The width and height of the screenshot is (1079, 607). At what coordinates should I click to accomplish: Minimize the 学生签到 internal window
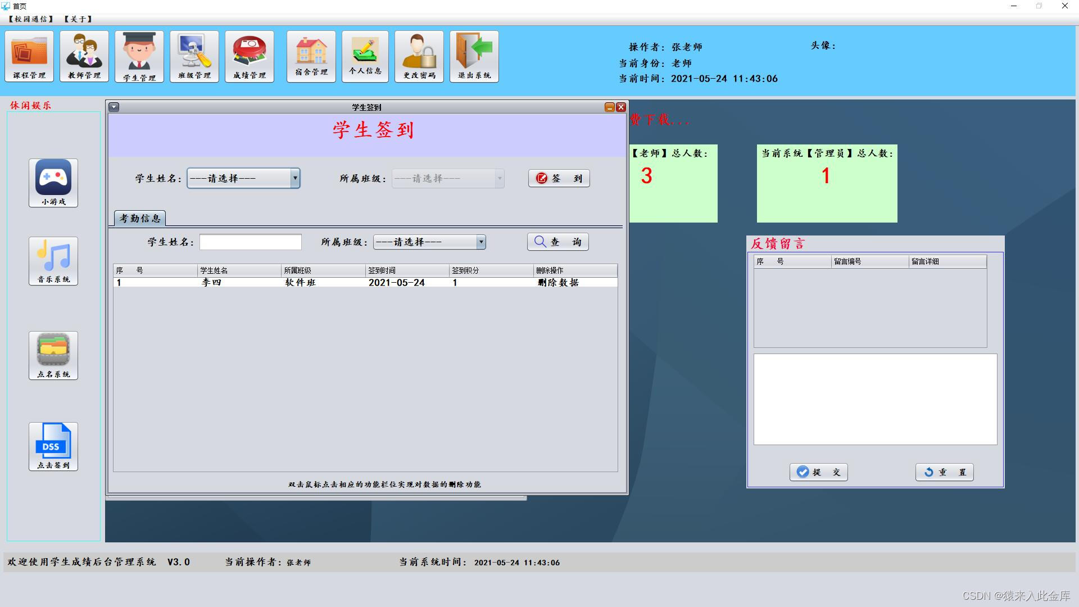(x=609, y=107)
